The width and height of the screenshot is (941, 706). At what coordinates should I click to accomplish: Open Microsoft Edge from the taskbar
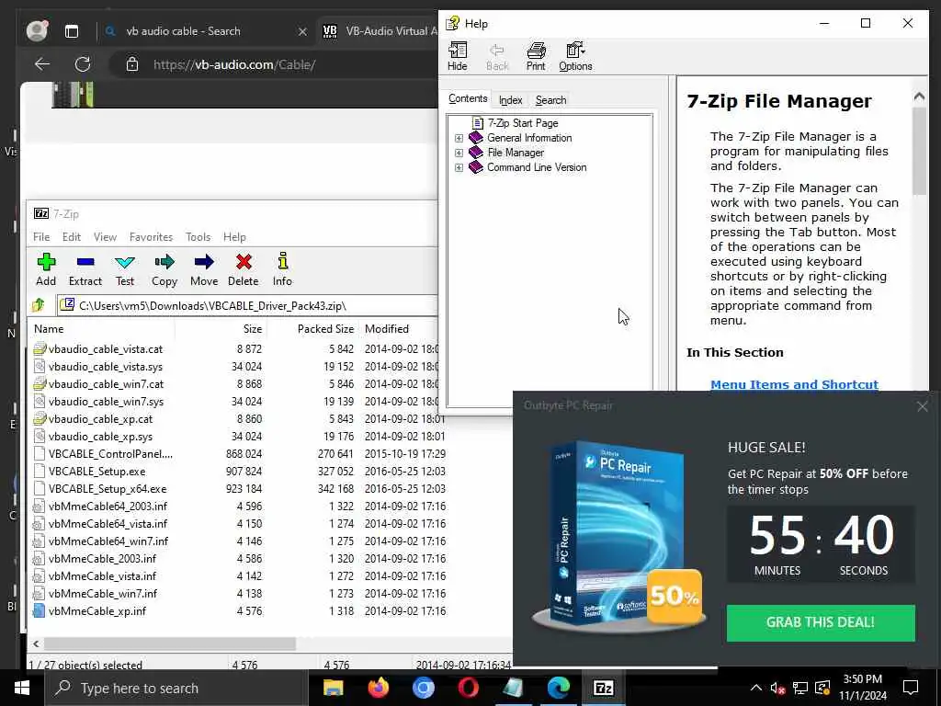click(558, 688)
